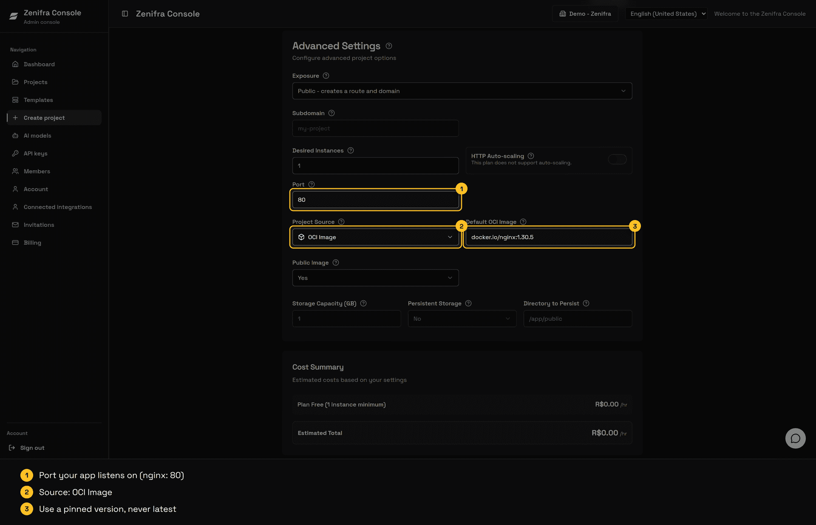Click the Members people icon
Screen dimensions: 816x525
15,171
